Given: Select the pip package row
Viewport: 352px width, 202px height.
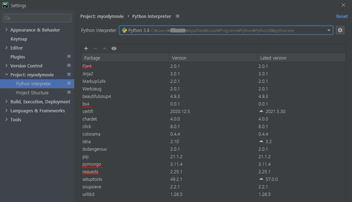Looking at the screenshot, I should (213, 156).
